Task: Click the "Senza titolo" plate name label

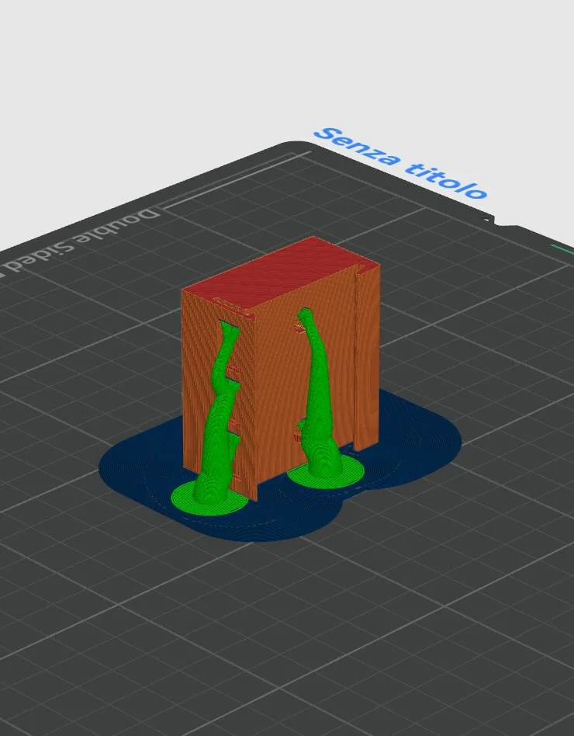Action: [401, 163]
